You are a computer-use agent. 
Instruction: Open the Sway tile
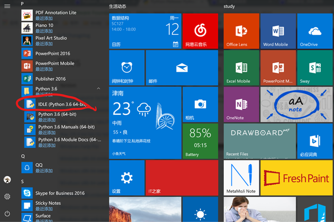pyautogui.click(x=315, y=68)
